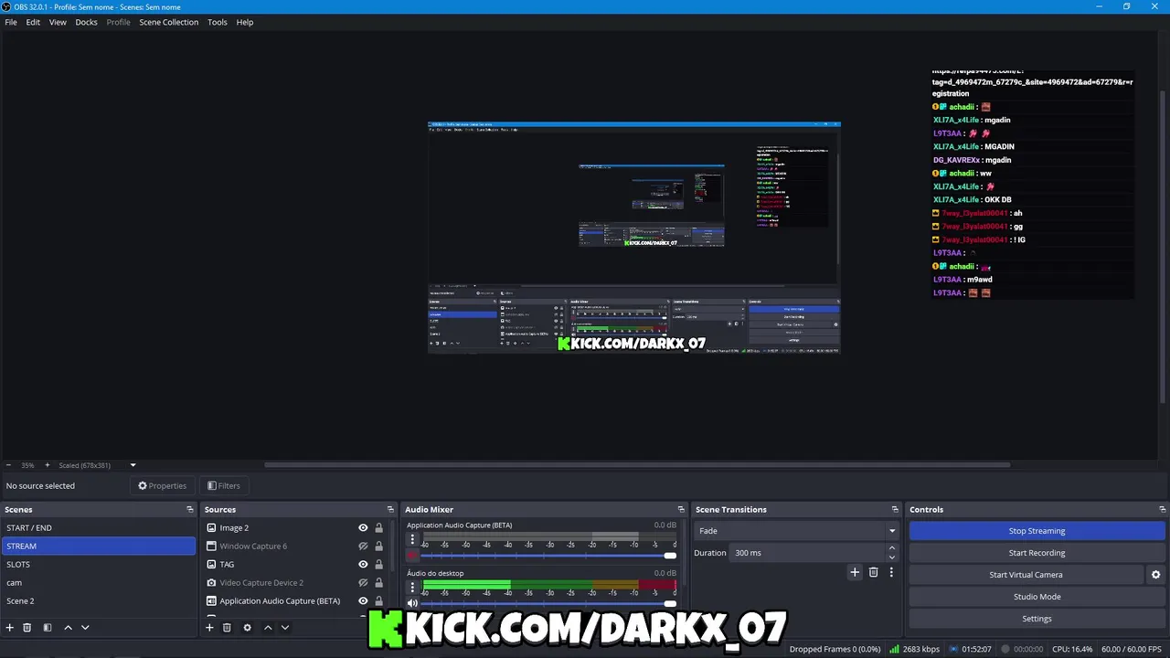The image size is (1170, 658).
Task: Zoom out preview with minus icon
Action: [8, 465]
